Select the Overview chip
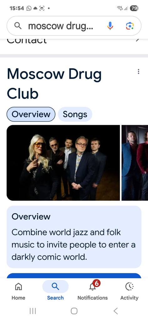 click(31, 114)
